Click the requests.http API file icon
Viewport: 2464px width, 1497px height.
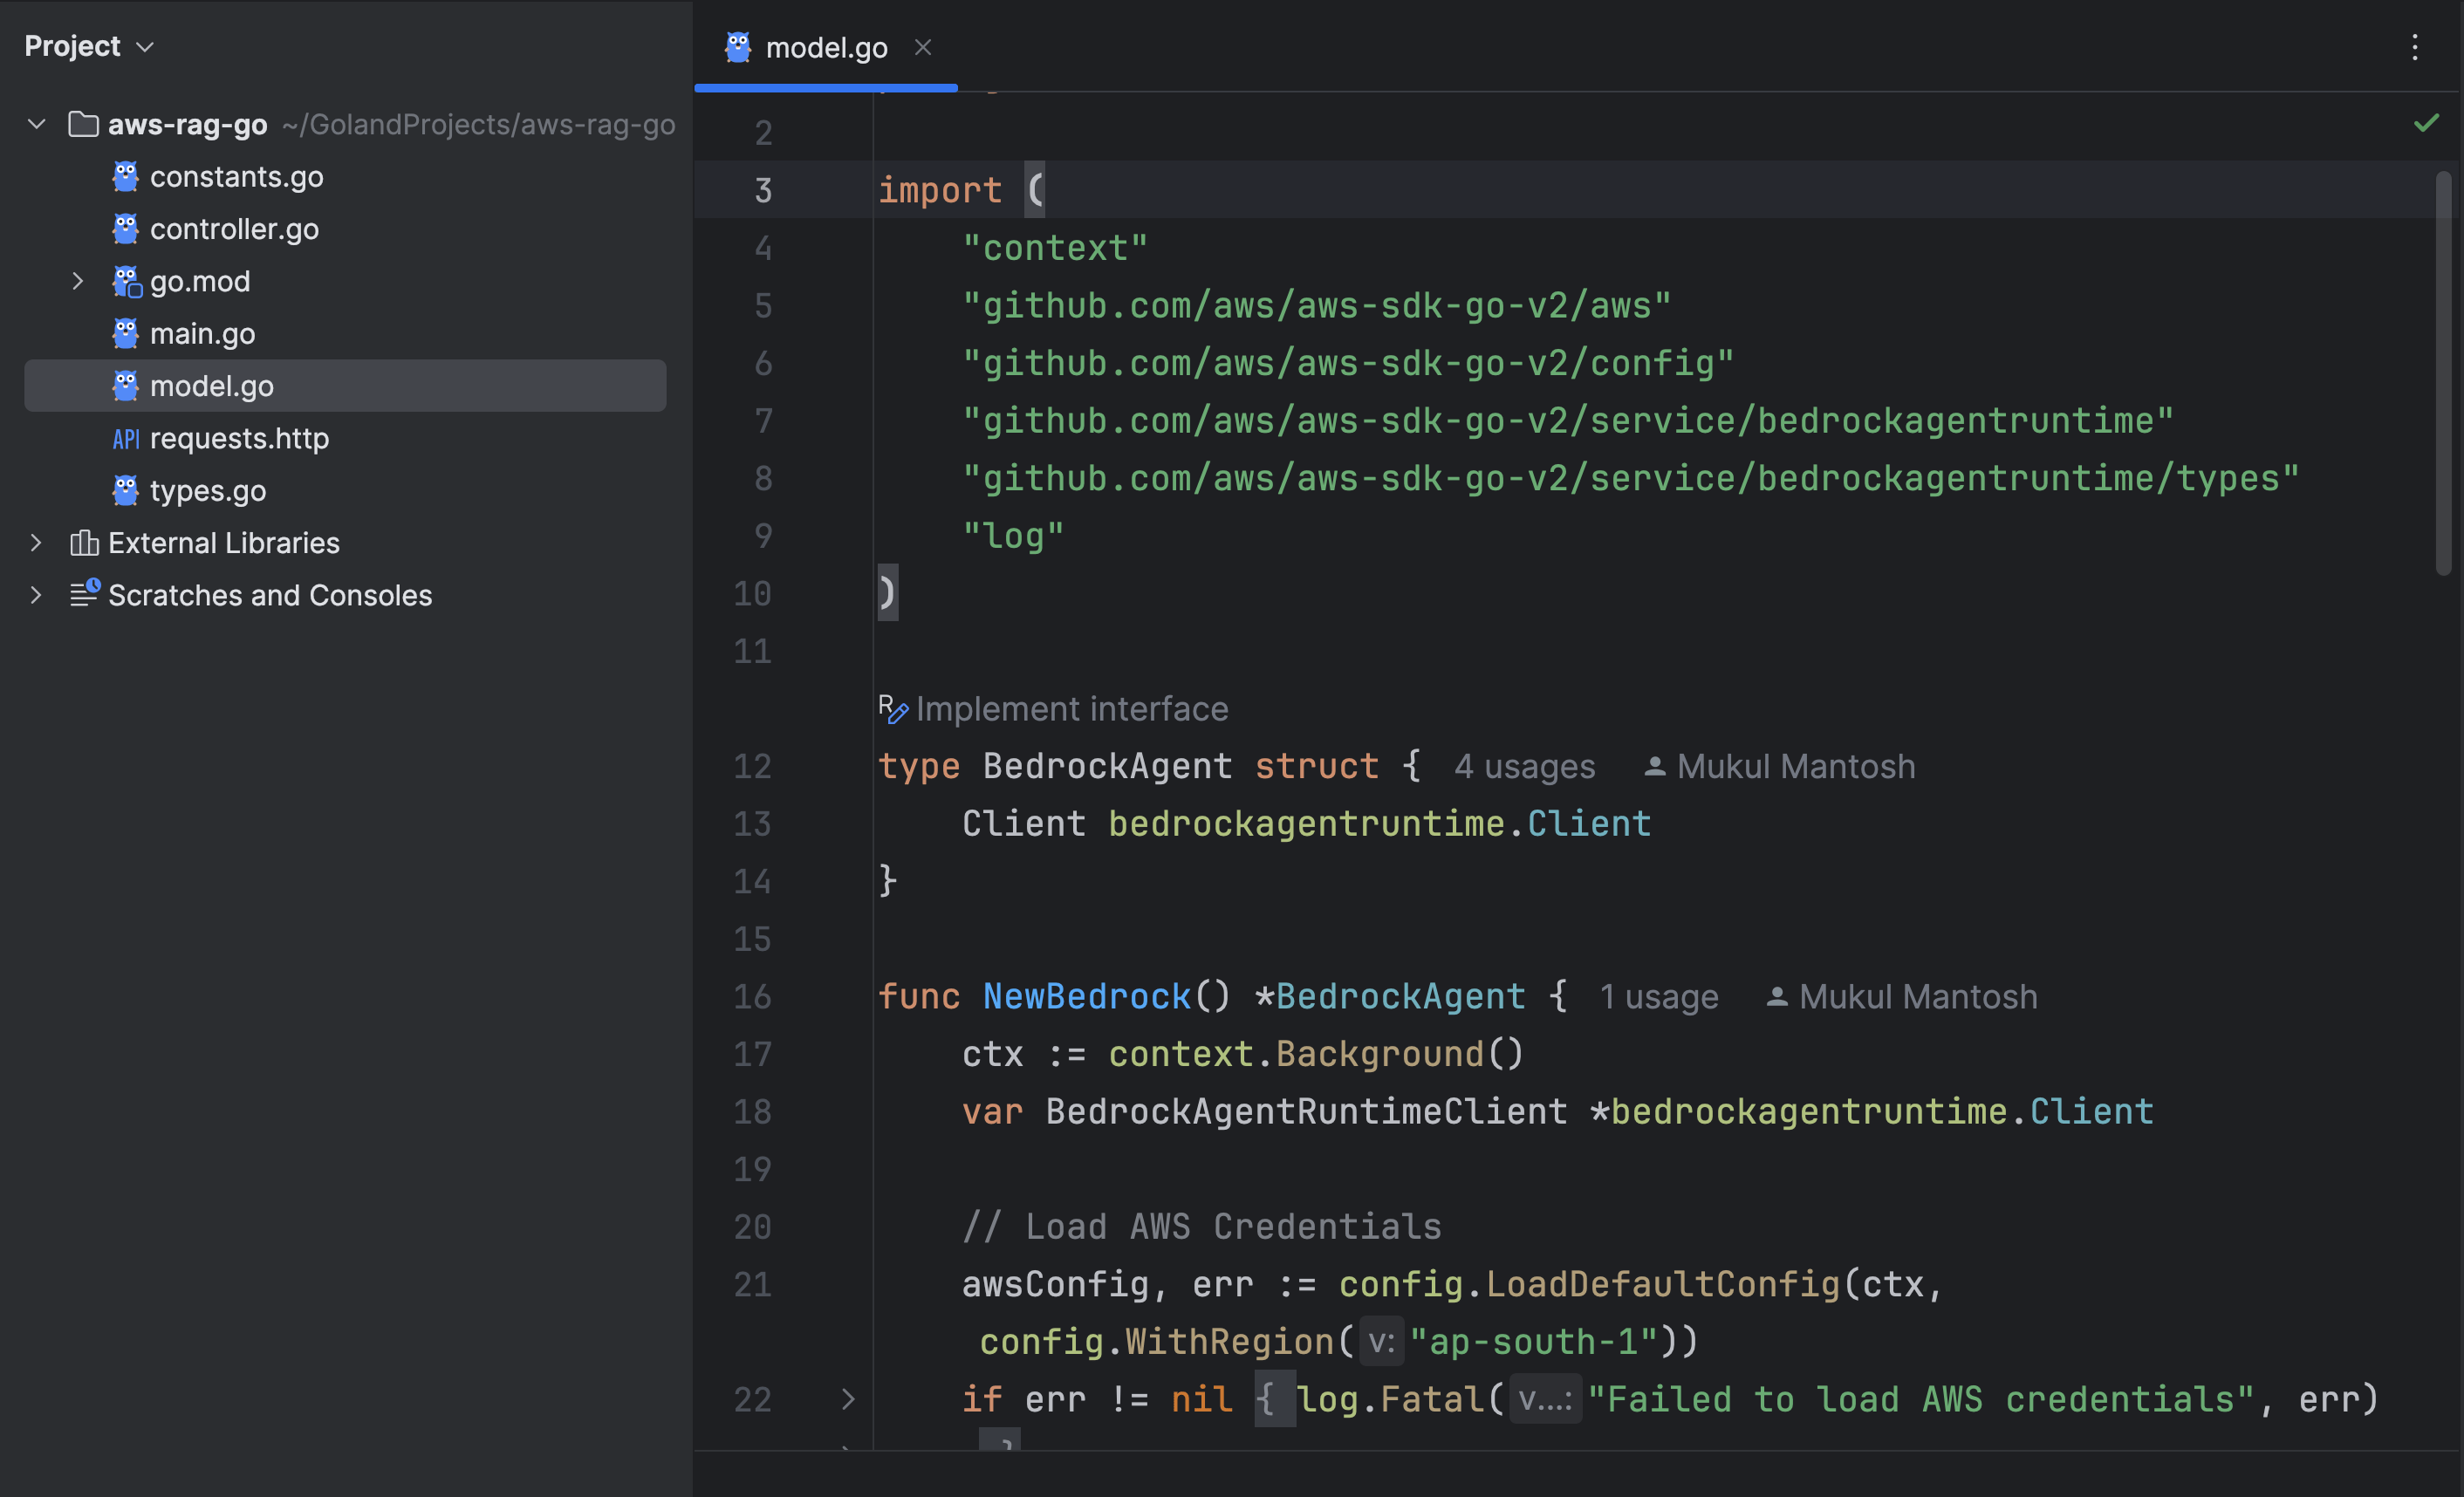pos(125,439)
